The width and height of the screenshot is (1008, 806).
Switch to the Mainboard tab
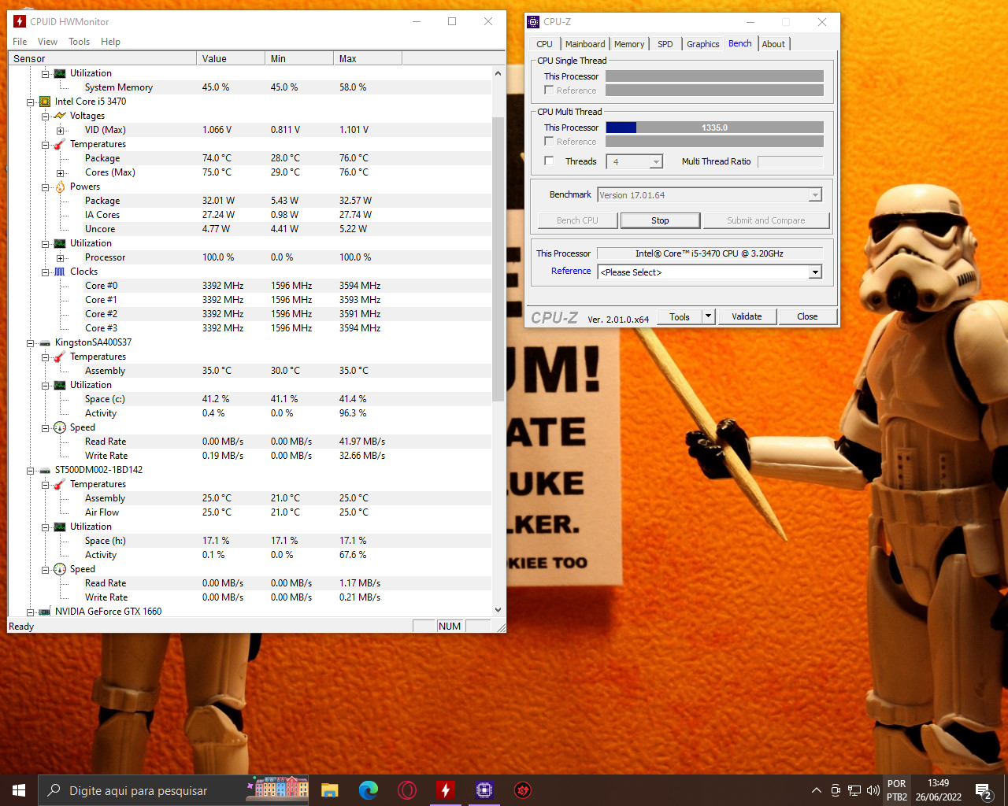pos(585,44)
